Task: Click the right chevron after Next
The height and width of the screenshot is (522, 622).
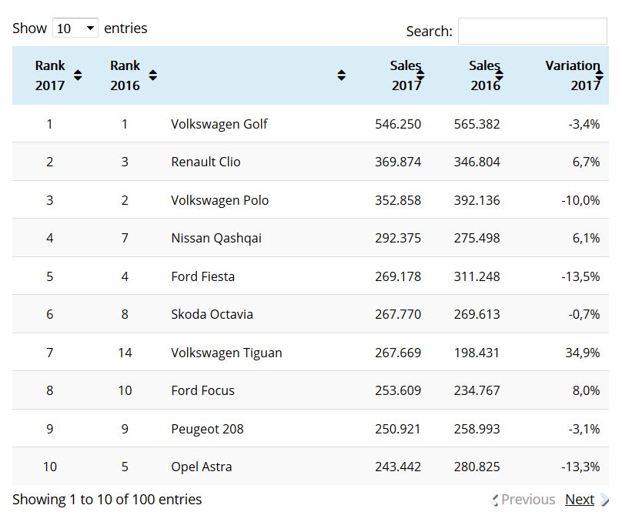Action: click(604, 500)
